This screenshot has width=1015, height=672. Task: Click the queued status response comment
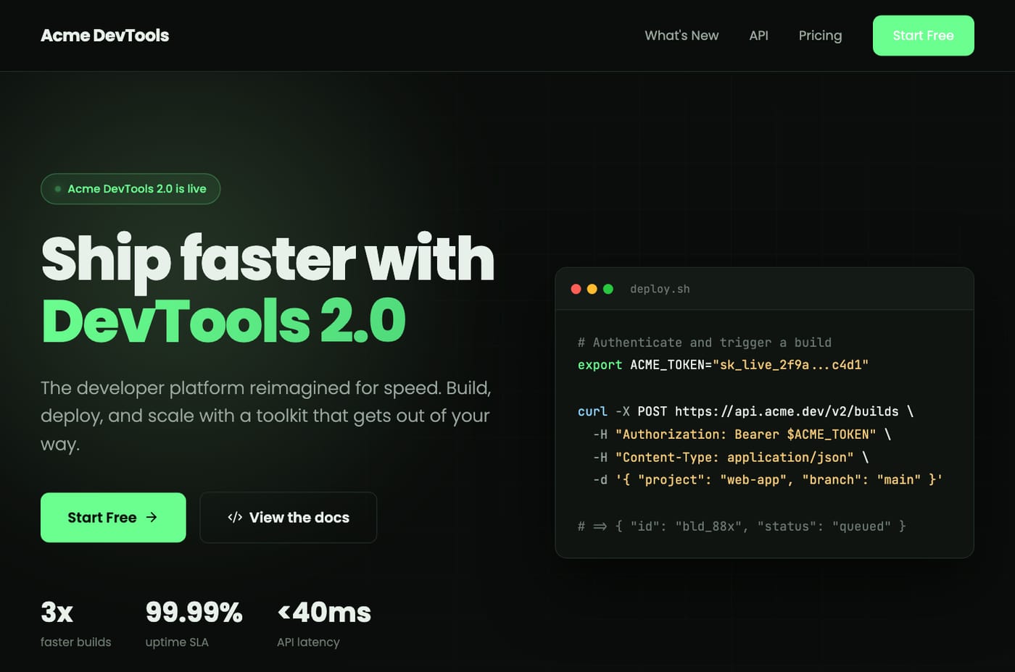[x=742, y=526]
